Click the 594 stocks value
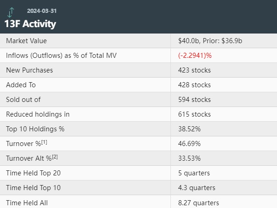The image size is (277, 208). 194,100
